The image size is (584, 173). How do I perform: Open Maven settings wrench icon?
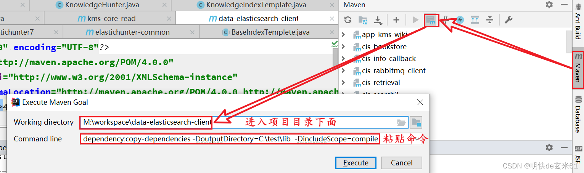tap(508, 20)
